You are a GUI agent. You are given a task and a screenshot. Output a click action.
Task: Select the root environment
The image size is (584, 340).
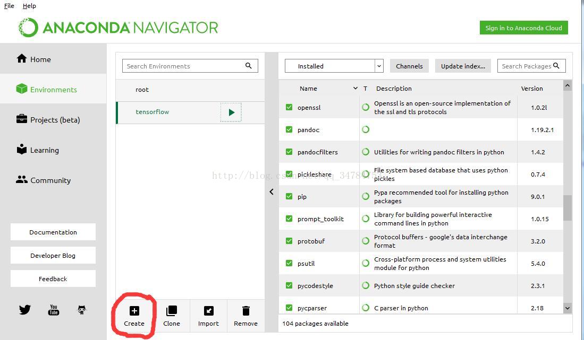pos(190,90)
